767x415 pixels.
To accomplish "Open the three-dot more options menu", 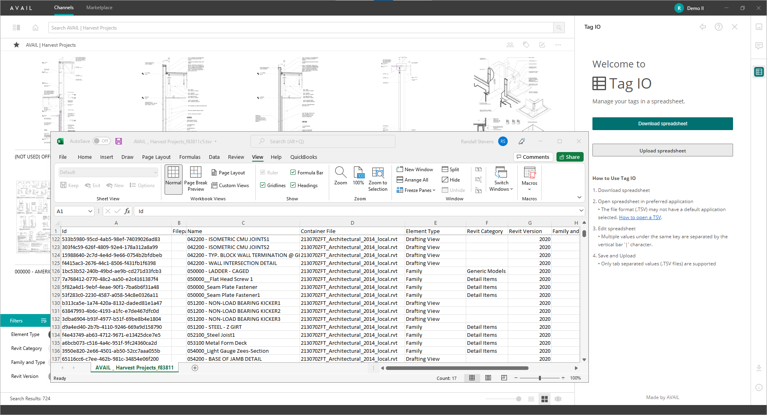I will pyautogui.click(x=558, y=45).
